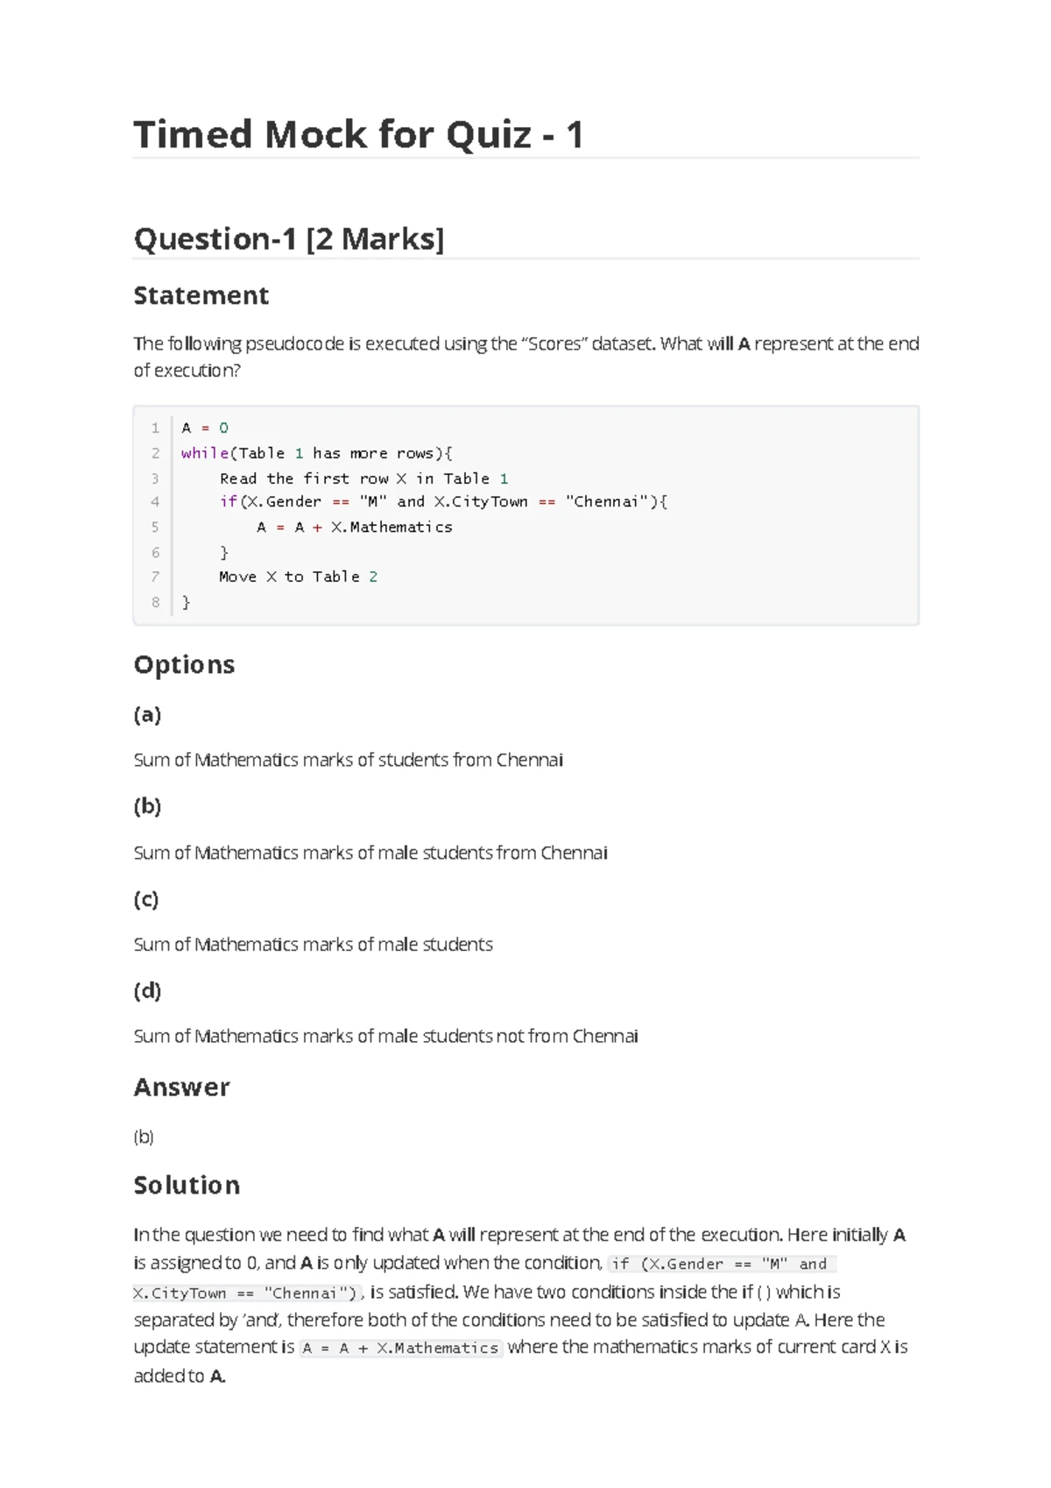Click the 'Sum of Mathematics marks of male students' text
This screenshot has height=1488, width=1051.
313,945
